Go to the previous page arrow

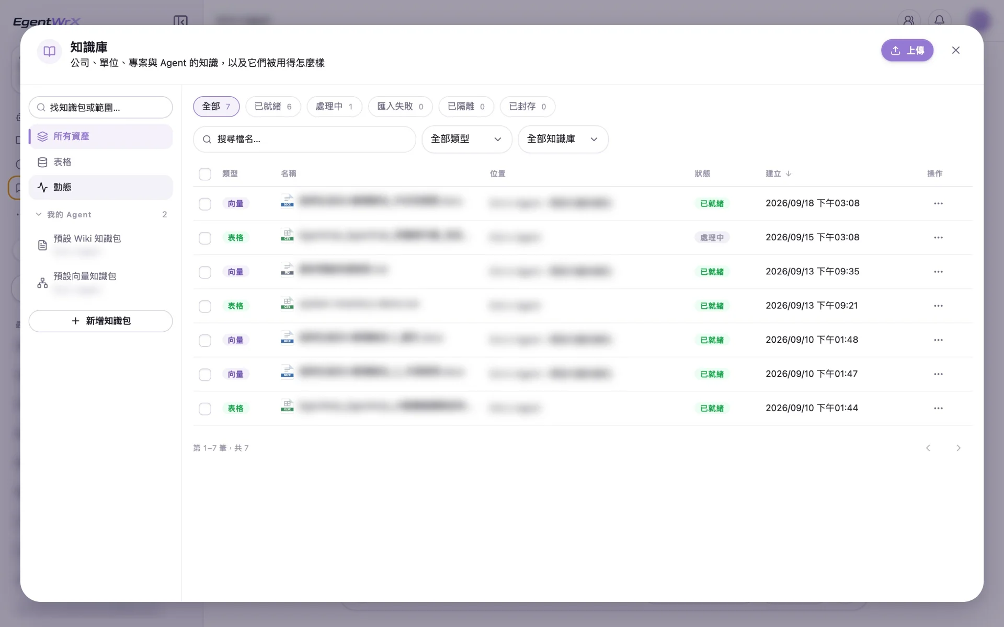tap(928, 448)
